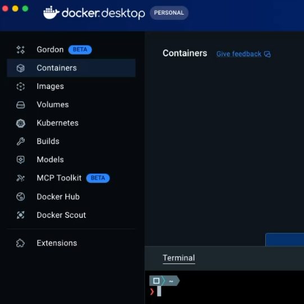Click the Gordon sparkle icon
Screen dimensions: 304x304
(21, 50)
